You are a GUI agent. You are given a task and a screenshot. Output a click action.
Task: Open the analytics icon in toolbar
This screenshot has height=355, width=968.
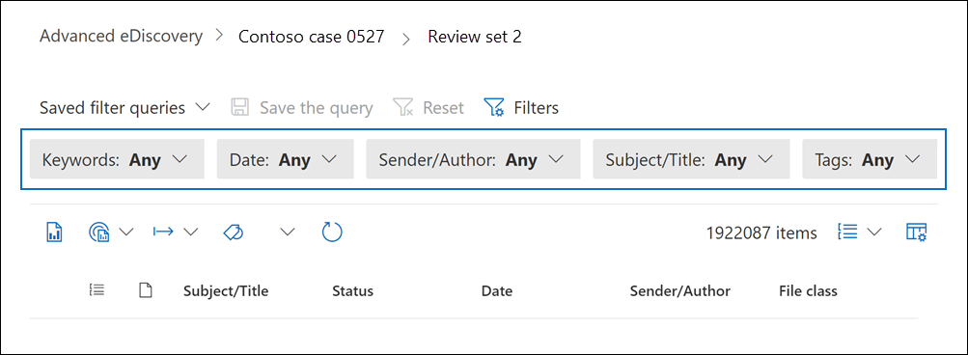pos(98,232)
